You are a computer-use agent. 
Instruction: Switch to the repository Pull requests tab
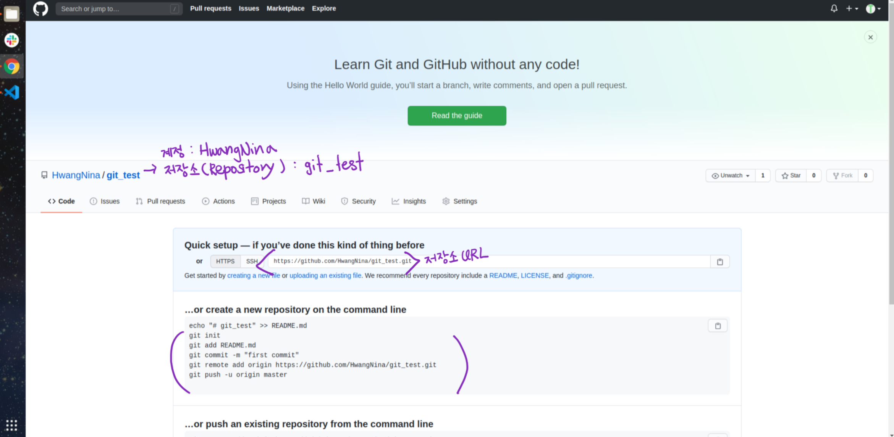(x=160, y=201)
